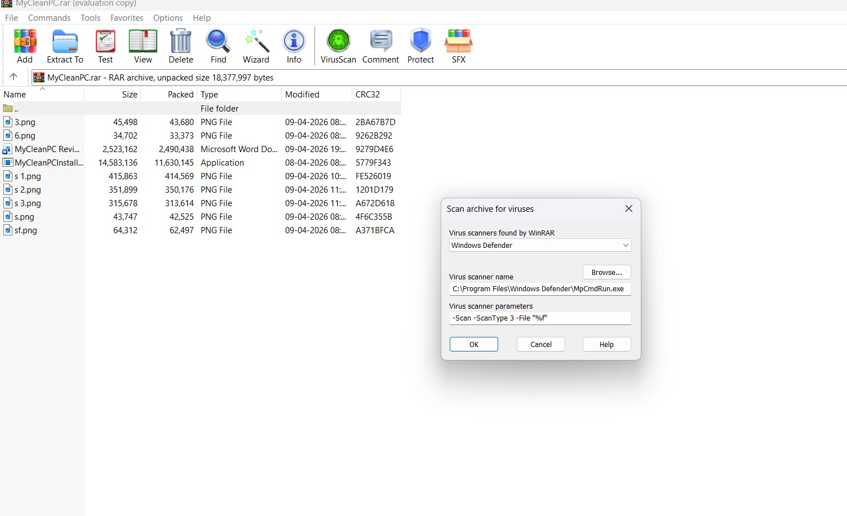Viewport: 847px width, 516px height.
Task: Click the Word document icon for MyCleanPC Revi...
Action: [x=8, y=149]
